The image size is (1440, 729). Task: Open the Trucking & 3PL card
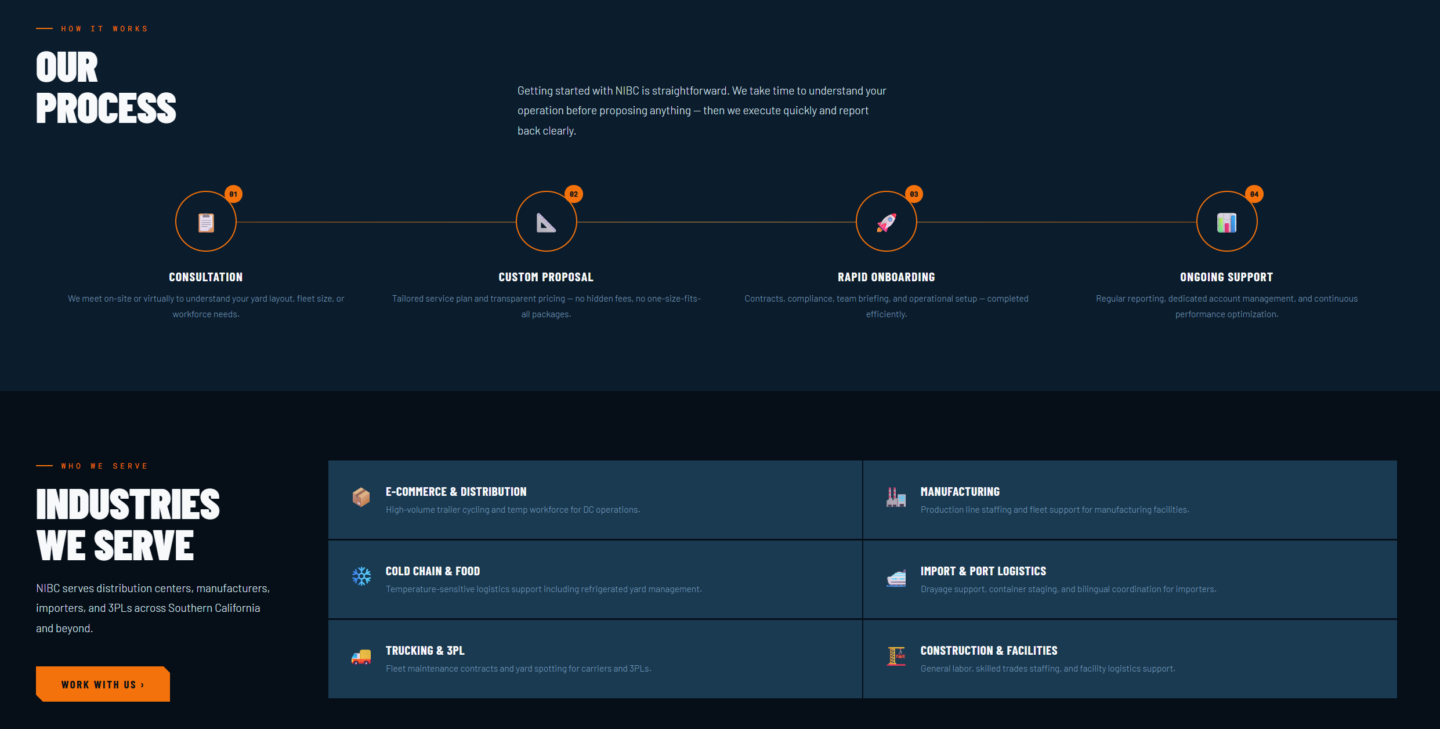[x=425, y=651]
